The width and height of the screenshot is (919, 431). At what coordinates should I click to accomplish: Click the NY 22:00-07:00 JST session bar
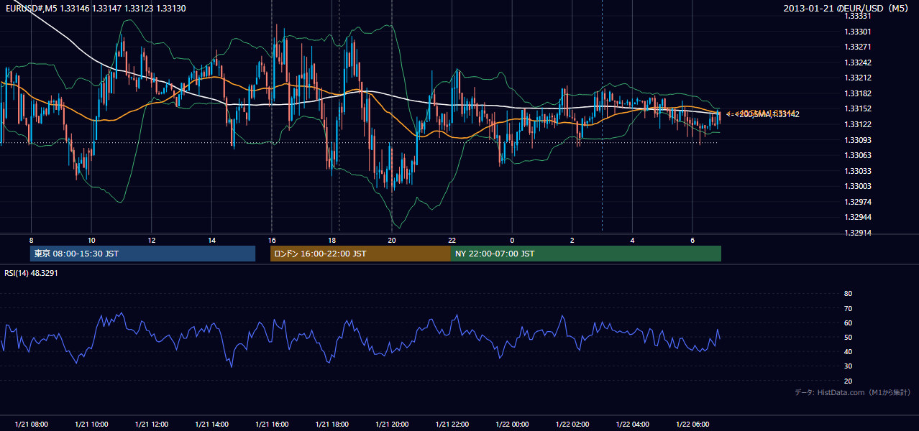click(x=586, y=254)
